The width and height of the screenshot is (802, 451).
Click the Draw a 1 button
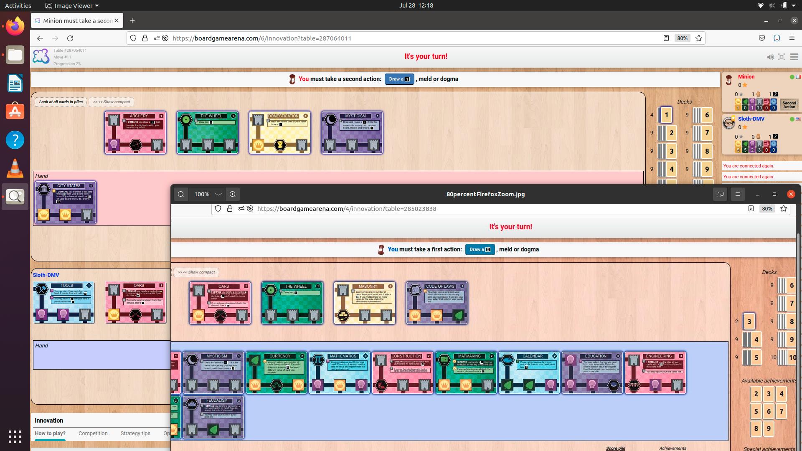(399, 79)
